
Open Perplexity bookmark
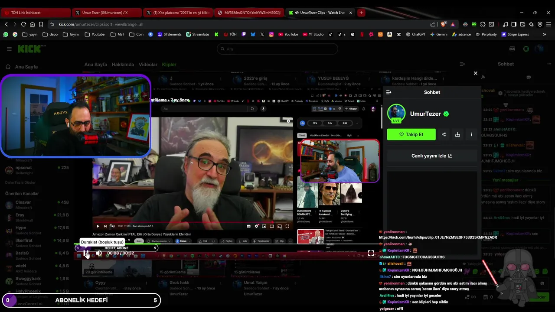(x=486, y=34)
